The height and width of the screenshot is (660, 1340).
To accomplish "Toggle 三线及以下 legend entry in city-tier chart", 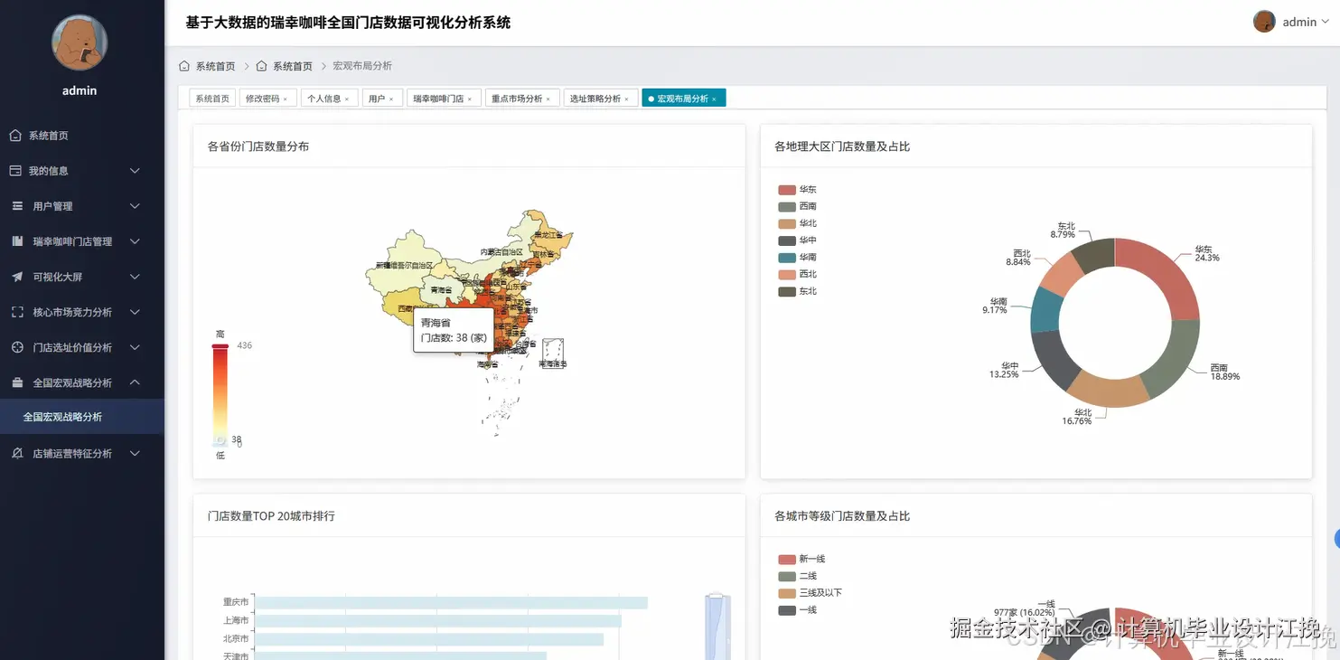I will click(810, 593).
